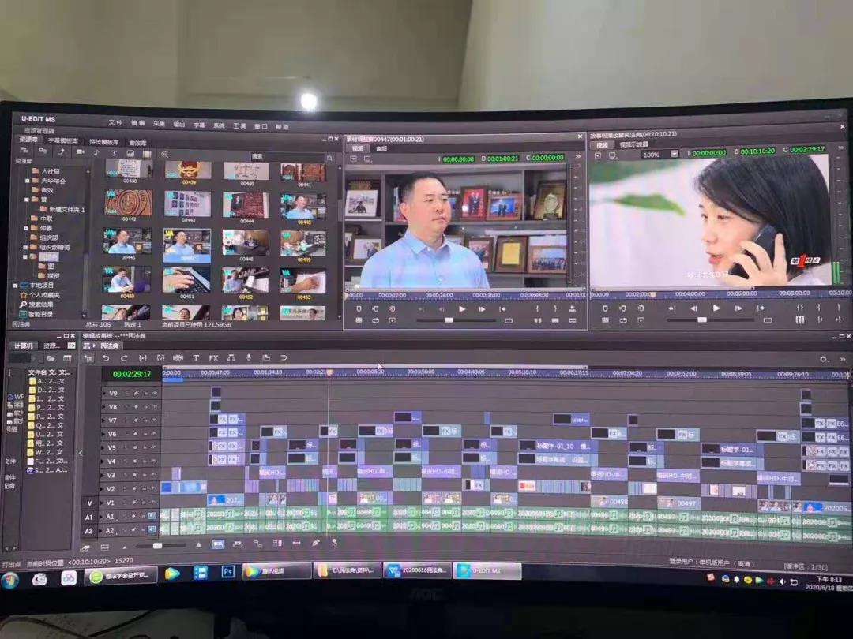
Task: Open the U-EDIT MS taskbar button
Action: (x=487, y=570)
